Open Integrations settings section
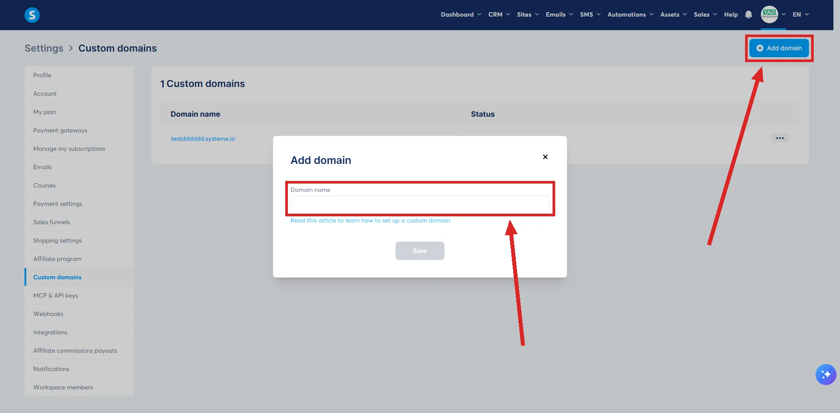 click(79, 332)
